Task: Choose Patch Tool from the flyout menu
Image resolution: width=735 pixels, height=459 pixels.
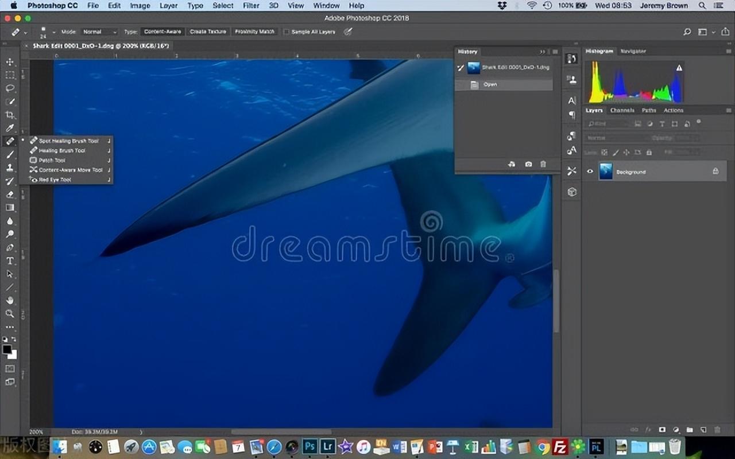Action: [52, 160]
